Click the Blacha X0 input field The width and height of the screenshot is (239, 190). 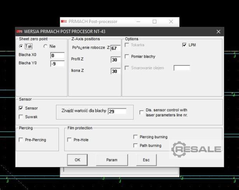point(57,56)
